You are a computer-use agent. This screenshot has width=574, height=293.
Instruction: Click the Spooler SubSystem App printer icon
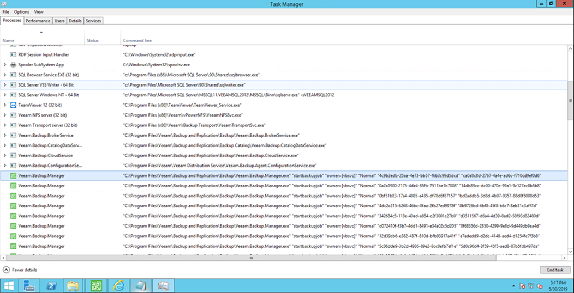tap(14, 65)
